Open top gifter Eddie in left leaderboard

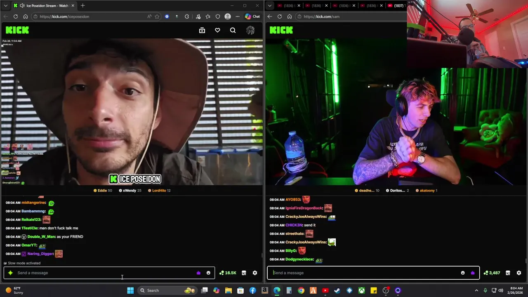[x=103, y=191]
